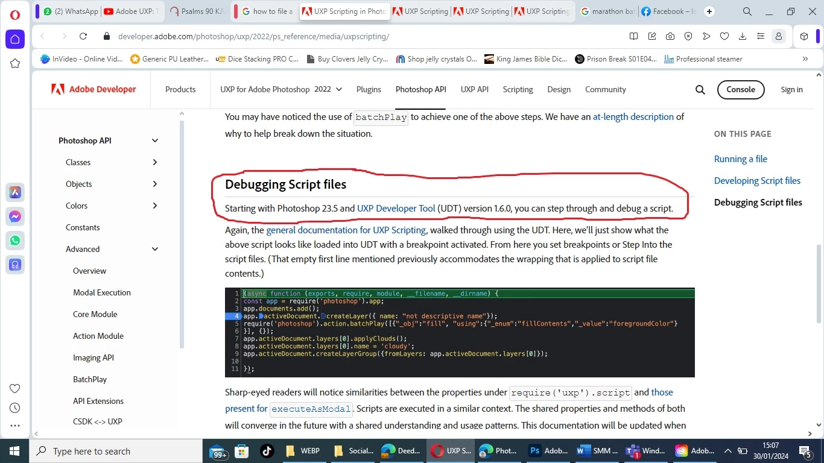Open Photoshop from the Windows taskbar
Screen dimensions: 824x463
(548, 451)
